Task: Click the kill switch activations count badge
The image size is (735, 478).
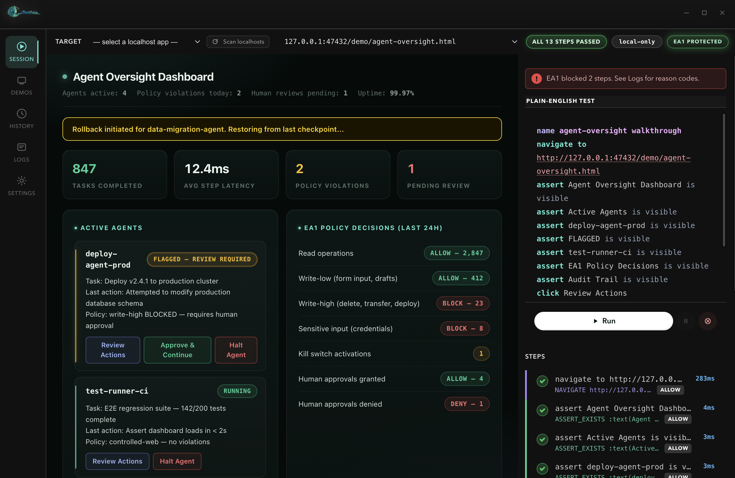Action: click(481, 354)
